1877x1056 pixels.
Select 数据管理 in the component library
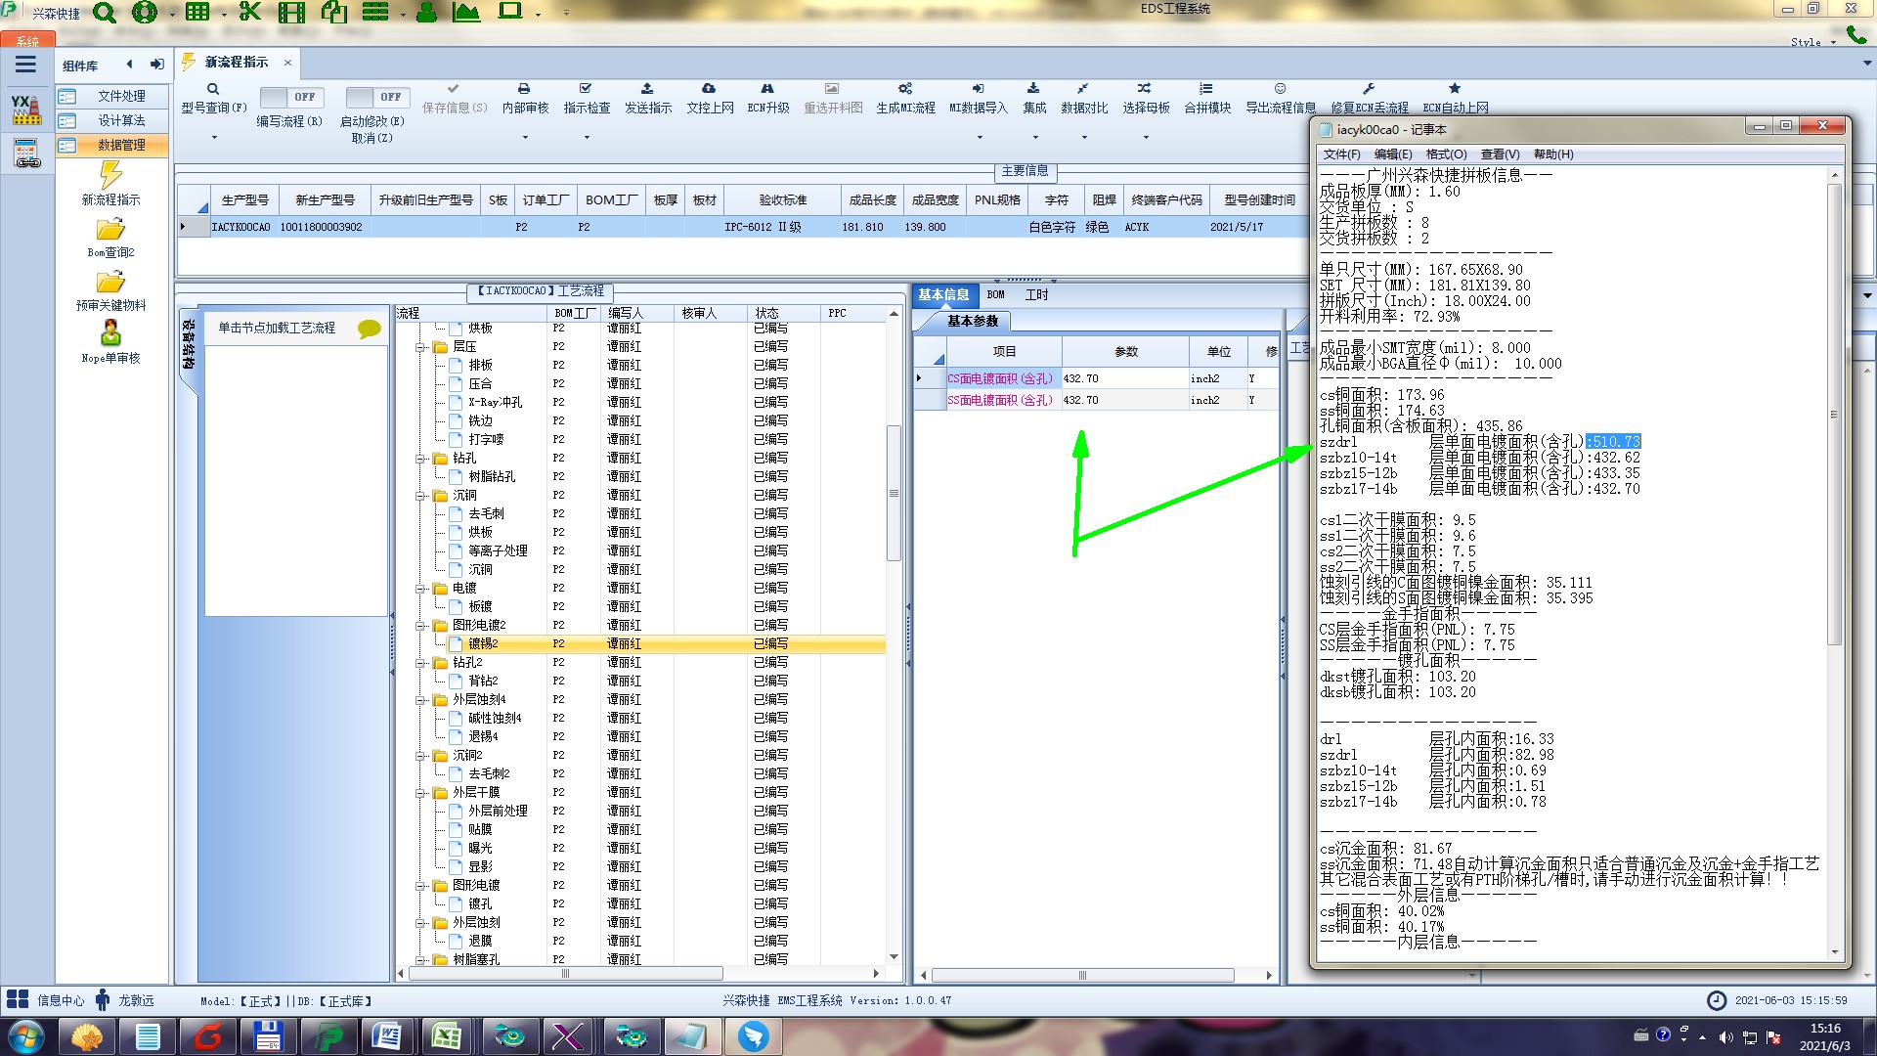pos(120,145)
